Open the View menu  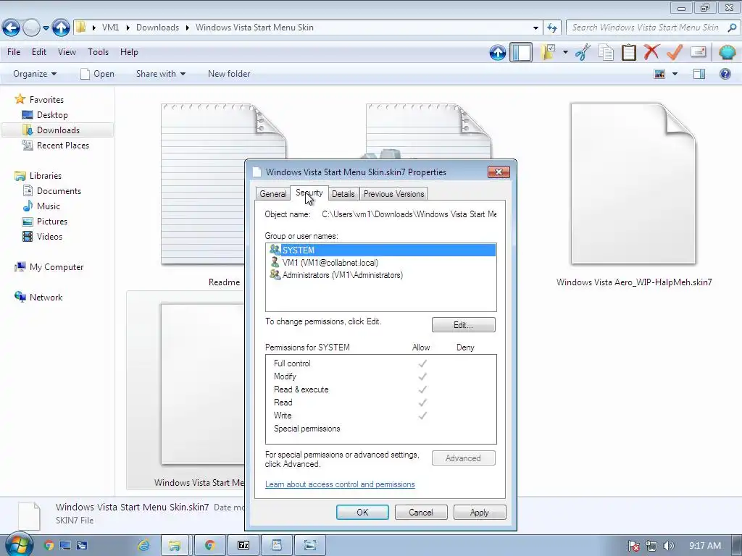point(67,52)
